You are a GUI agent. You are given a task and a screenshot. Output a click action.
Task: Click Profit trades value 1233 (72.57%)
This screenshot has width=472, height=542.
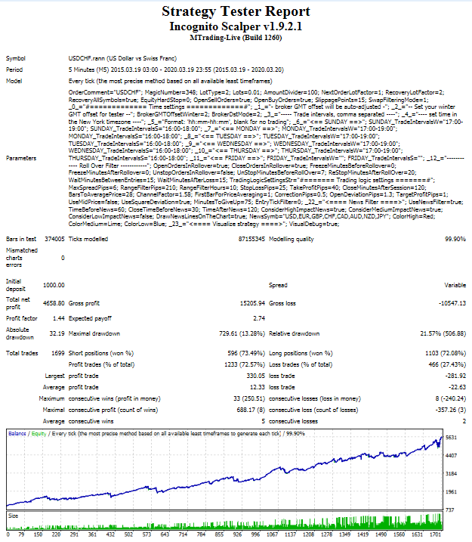click(x=245, y=364)
